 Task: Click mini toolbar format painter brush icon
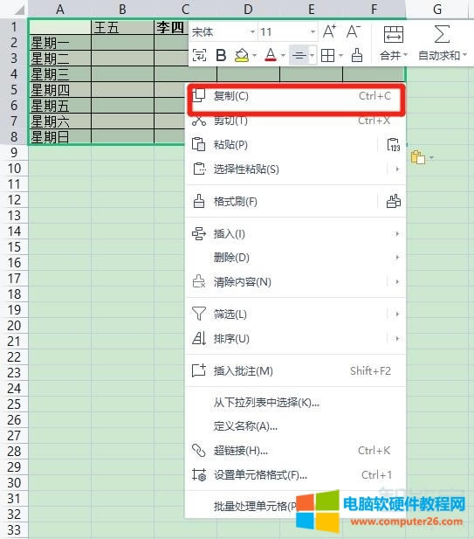[357, 55]
